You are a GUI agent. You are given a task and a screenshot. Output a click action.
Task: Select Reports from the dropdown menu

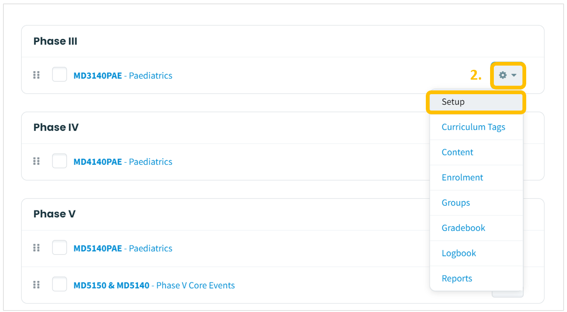(476, 279)
